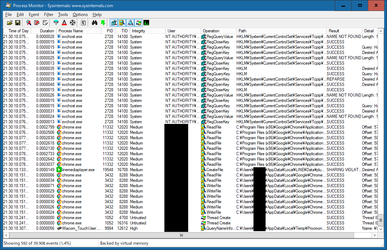
Task: Click the Detail column header
Action: tap(370, 31)
